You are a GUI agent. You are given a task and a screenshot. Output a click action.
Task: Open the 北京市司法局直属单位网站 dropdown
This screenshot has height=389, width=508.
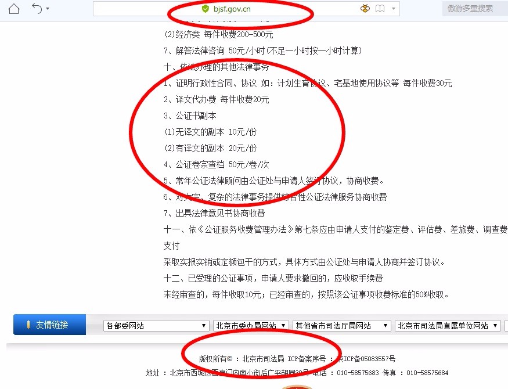(448, 326)
